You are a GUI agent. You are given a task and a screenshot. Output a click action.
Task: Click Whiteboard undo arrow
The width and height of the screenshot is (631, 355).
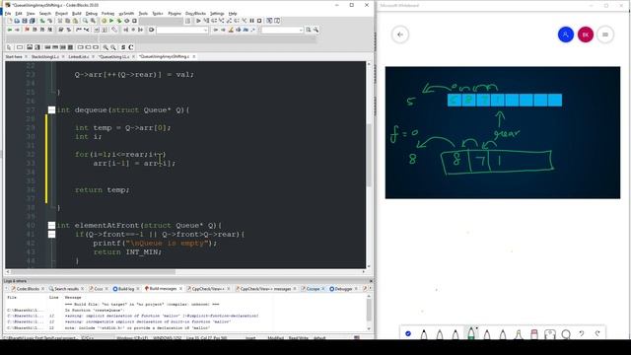tap(582, 333)
